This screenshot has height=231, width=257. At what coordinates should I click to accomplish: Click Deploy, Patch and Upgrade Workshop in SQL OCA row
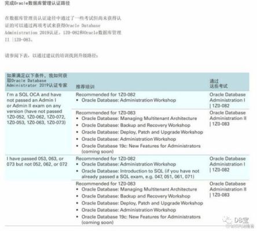click(142, 132)
